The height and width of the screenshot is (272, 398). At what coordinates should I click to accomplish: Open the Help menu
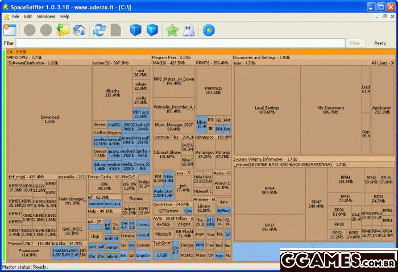65,16
